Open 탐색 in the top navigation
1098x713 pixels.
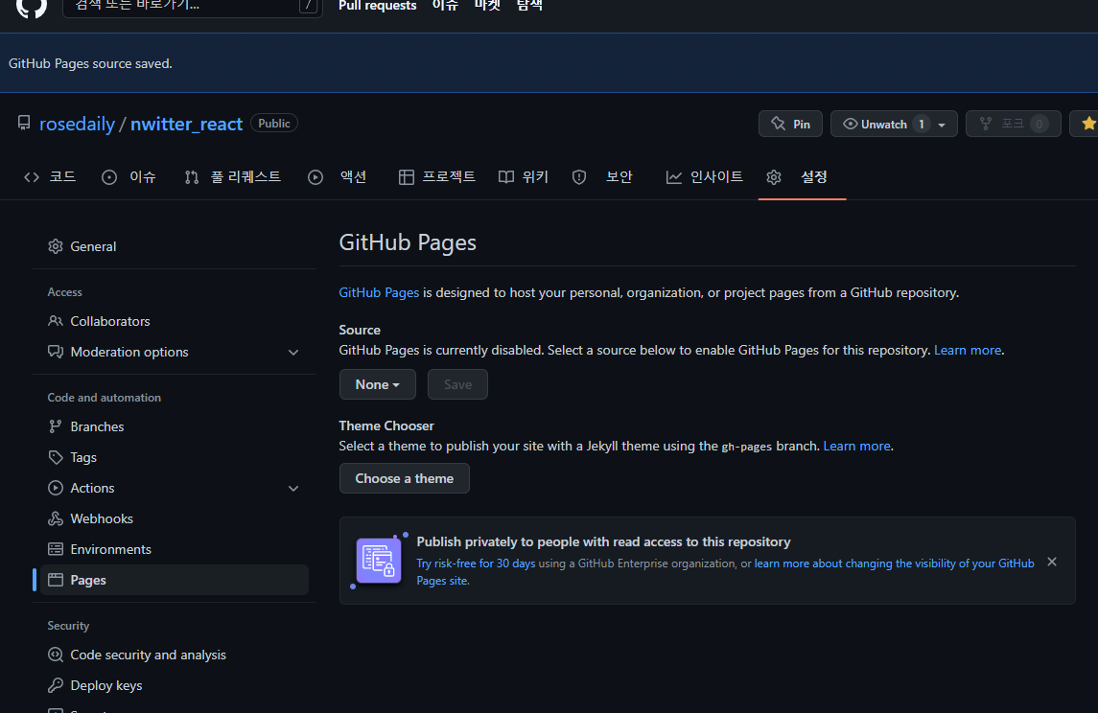[529, 6]
